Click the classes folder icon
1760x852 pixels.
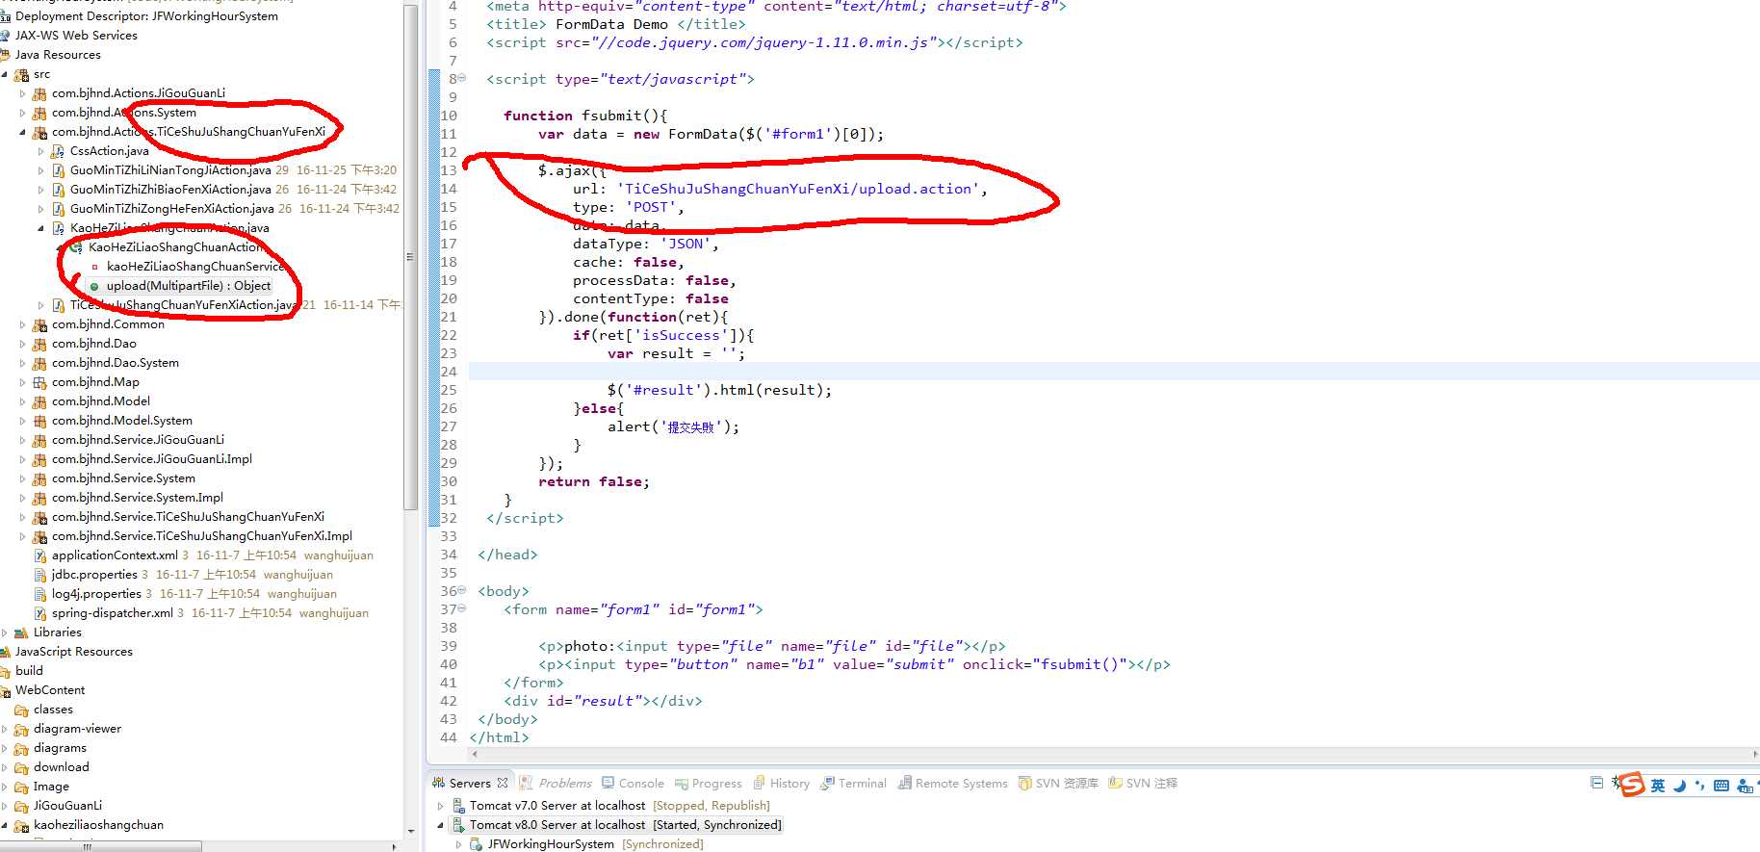21,710
